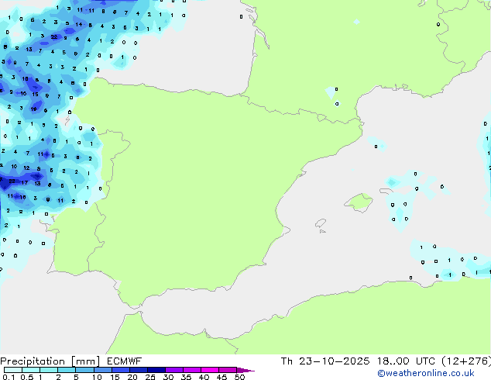Click the "(12+276)" forecast offset text
The height and width of the screenshot is (380, 491).
click(466, 361)
